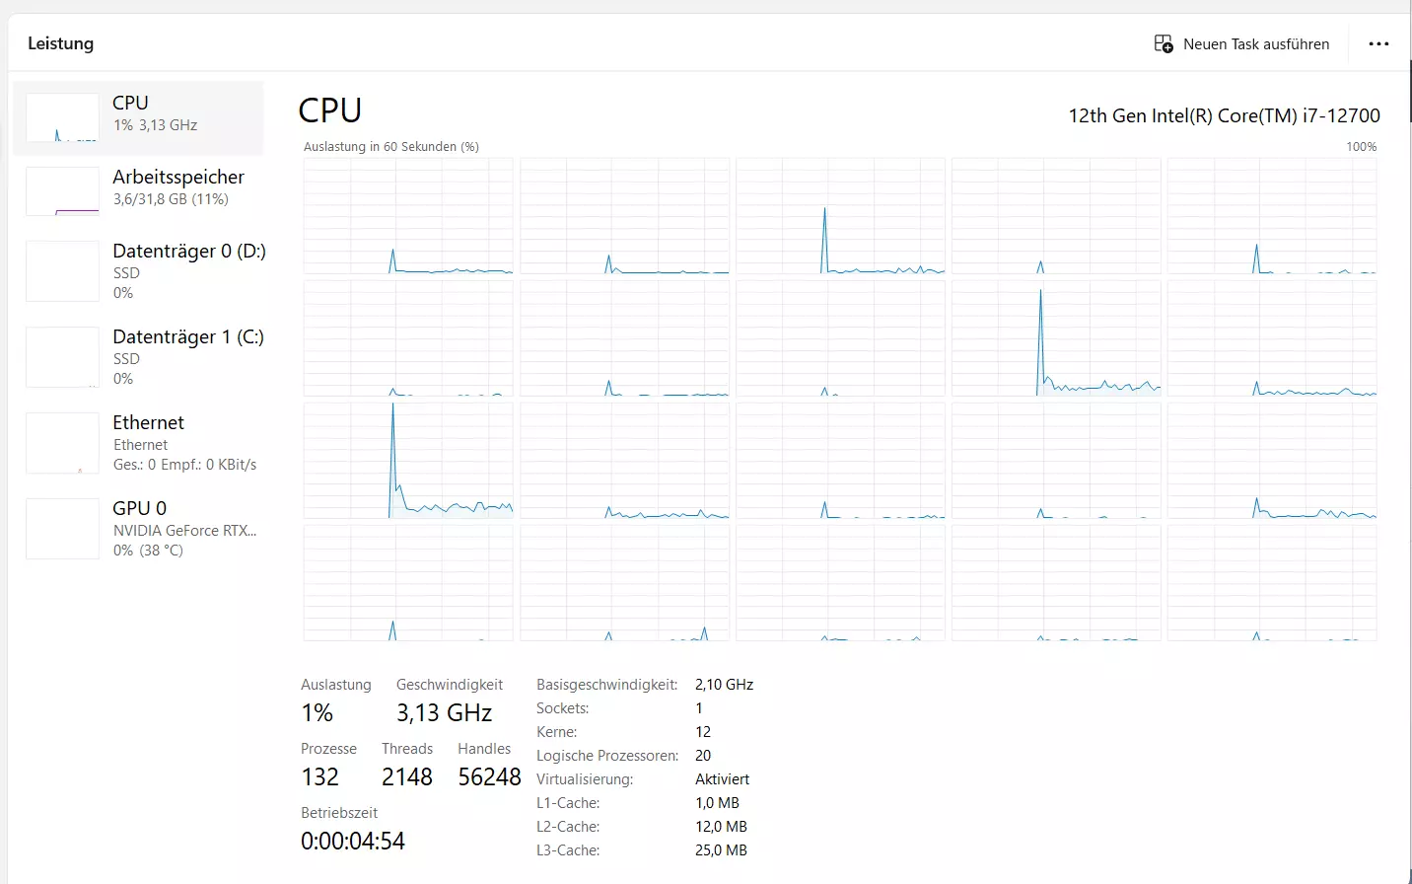
Task: Click the 12th Gen Intel Core i7-12700 label
Action: point(1224,115)
